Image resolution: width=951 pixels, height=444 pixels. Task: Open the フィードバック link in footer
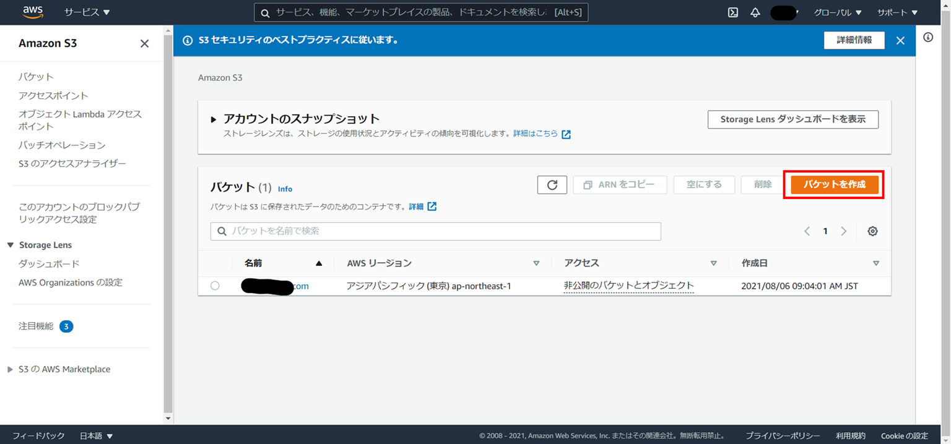[38, 436]
